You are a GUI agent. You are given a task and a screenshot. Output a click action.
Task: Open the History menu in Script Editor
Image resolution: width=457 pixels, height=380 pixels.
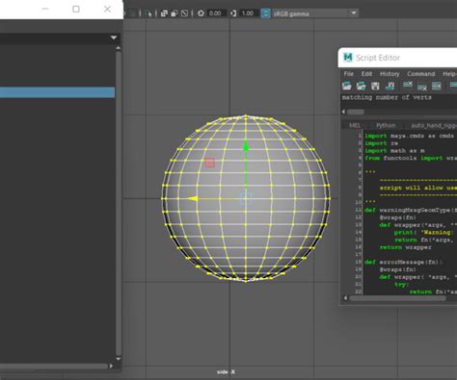(390, 74)
